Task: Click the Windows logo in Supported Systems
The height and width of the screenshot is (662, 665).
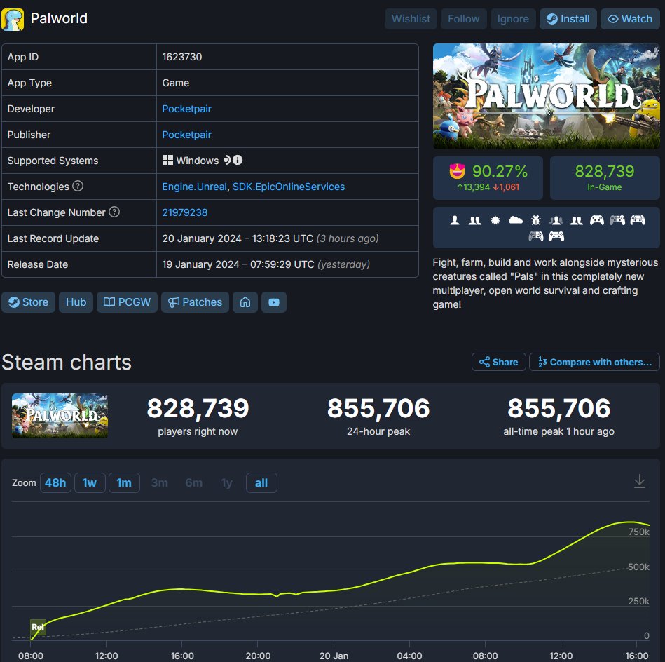Action: click(167, 161)
